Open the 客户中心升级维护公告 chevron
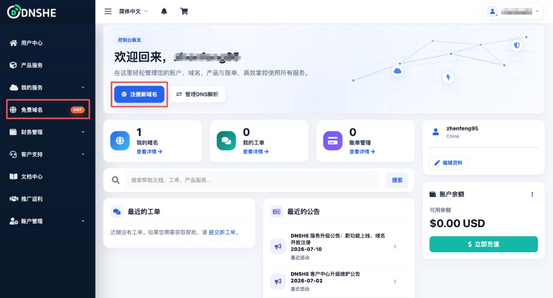The image size is (553, 298). pos(395,281)
